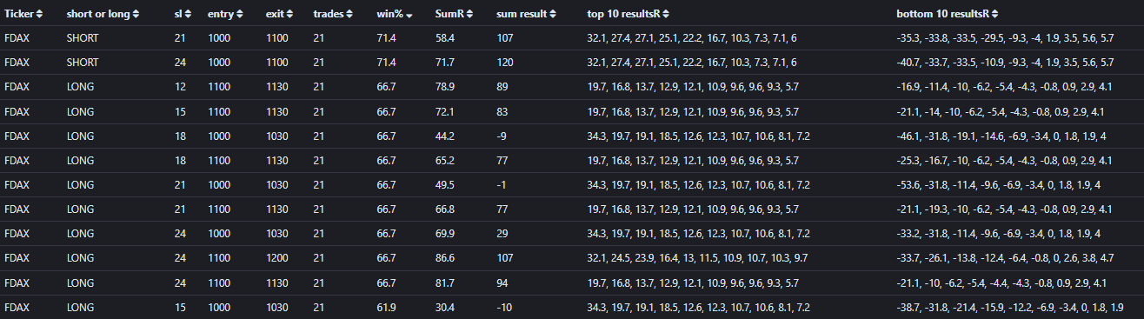The height and width of the screenshot is (319, 1144).
Task: Click win% 71.4 in row with SumR 71.7
Action: (386, 63)
